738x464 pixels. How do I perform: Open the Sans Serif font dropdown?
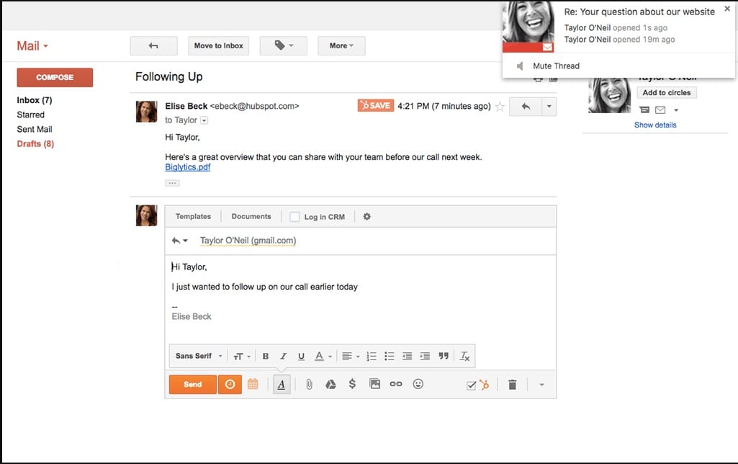199,356
